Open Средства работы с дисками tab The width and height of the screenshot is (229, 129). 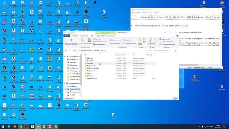(106, 36)
